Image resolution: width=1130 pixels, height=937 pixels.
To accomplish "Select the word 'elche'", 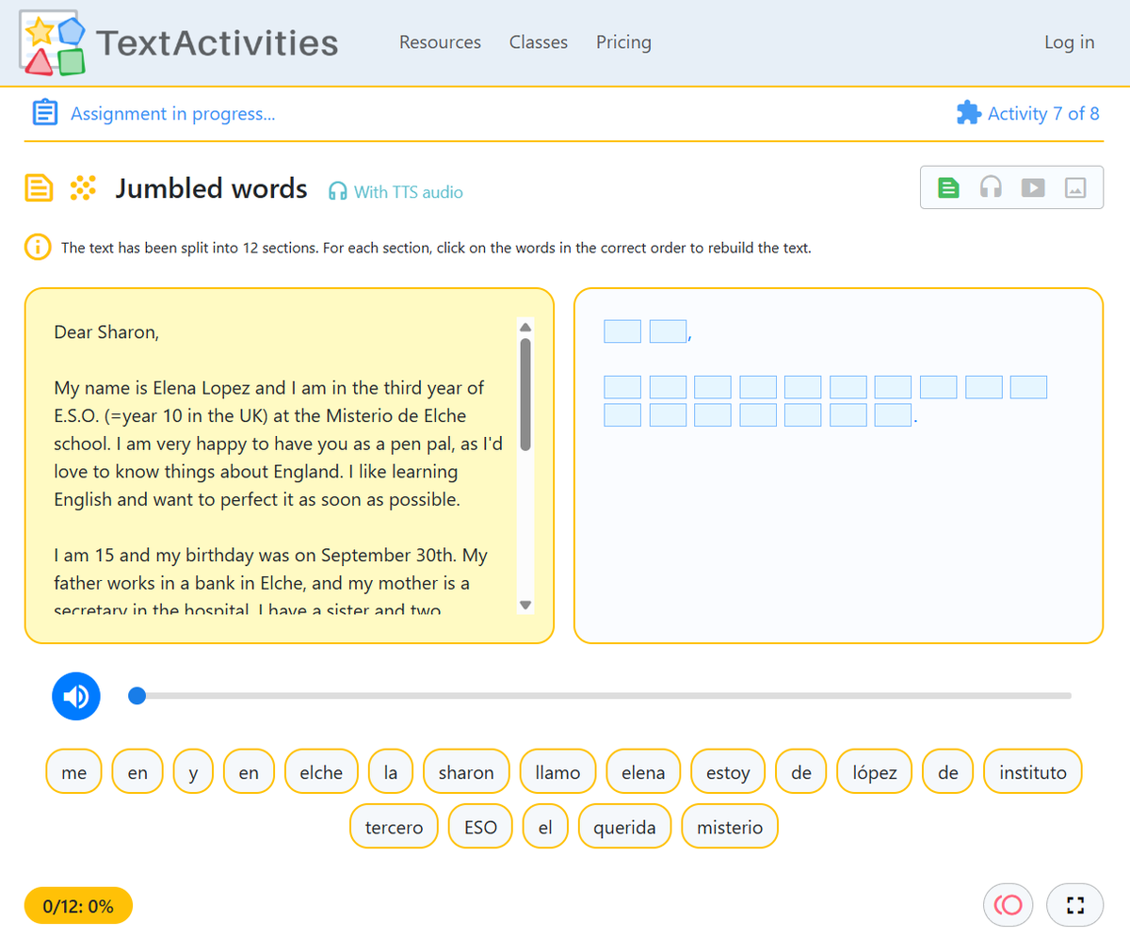I will click(321, 773).
